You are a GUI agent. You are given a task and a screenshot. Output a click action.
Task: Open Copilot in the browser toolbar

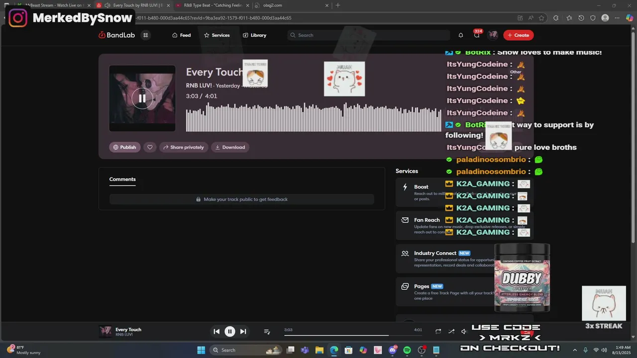click(x=630, y=18)
